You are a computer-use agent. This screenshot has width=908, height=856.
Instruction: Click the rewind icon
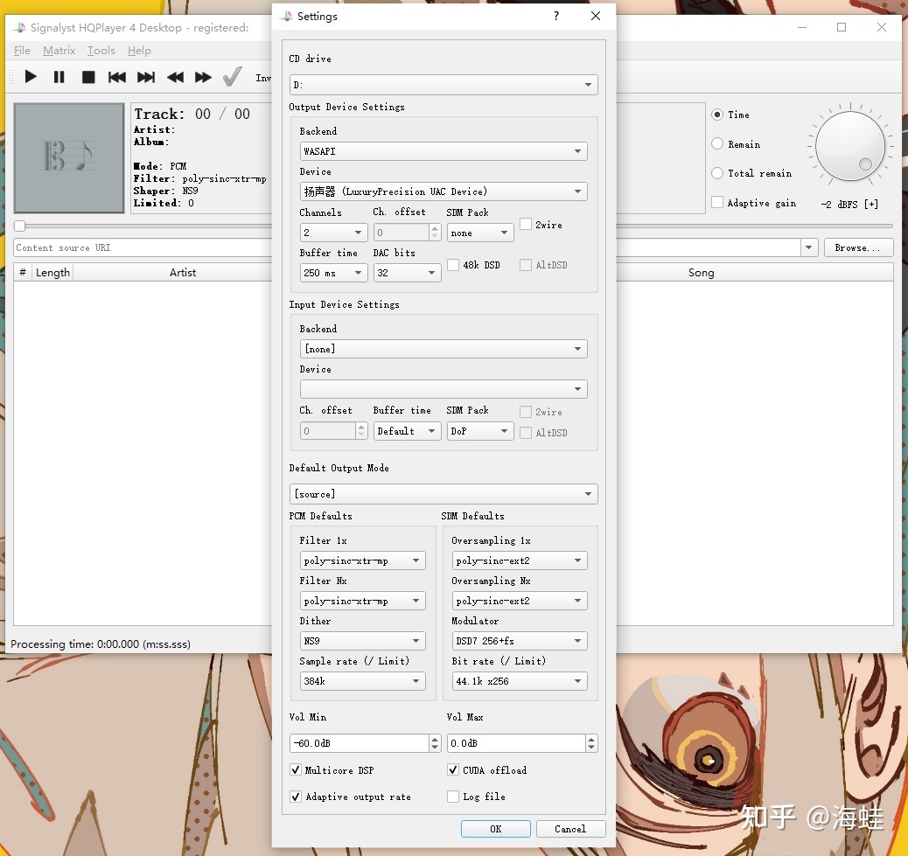pyautogui.click(x=175, y=77)
